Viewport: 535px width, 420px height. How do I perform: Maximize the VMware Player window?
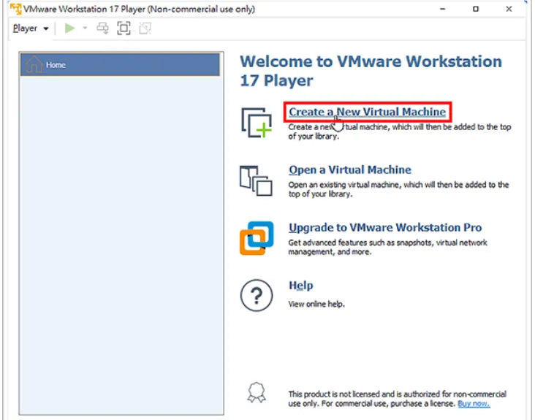coord(476,9)
